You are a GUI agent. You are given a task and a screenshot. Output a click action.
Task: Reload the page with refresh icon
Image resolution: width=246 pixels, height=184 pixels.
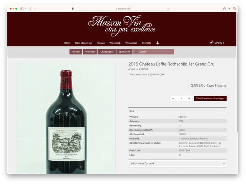168,9
